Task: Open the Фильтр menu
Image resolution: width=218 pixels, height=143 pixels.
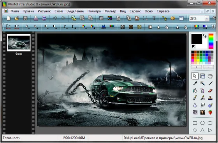Action: [x=110, y=11]
